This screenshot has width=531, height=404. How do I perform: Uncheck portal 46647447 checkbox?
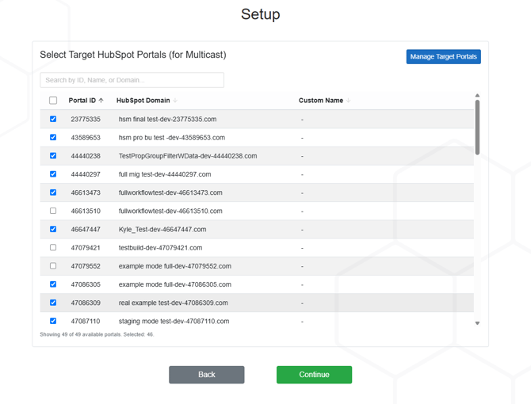coord(53,229)
